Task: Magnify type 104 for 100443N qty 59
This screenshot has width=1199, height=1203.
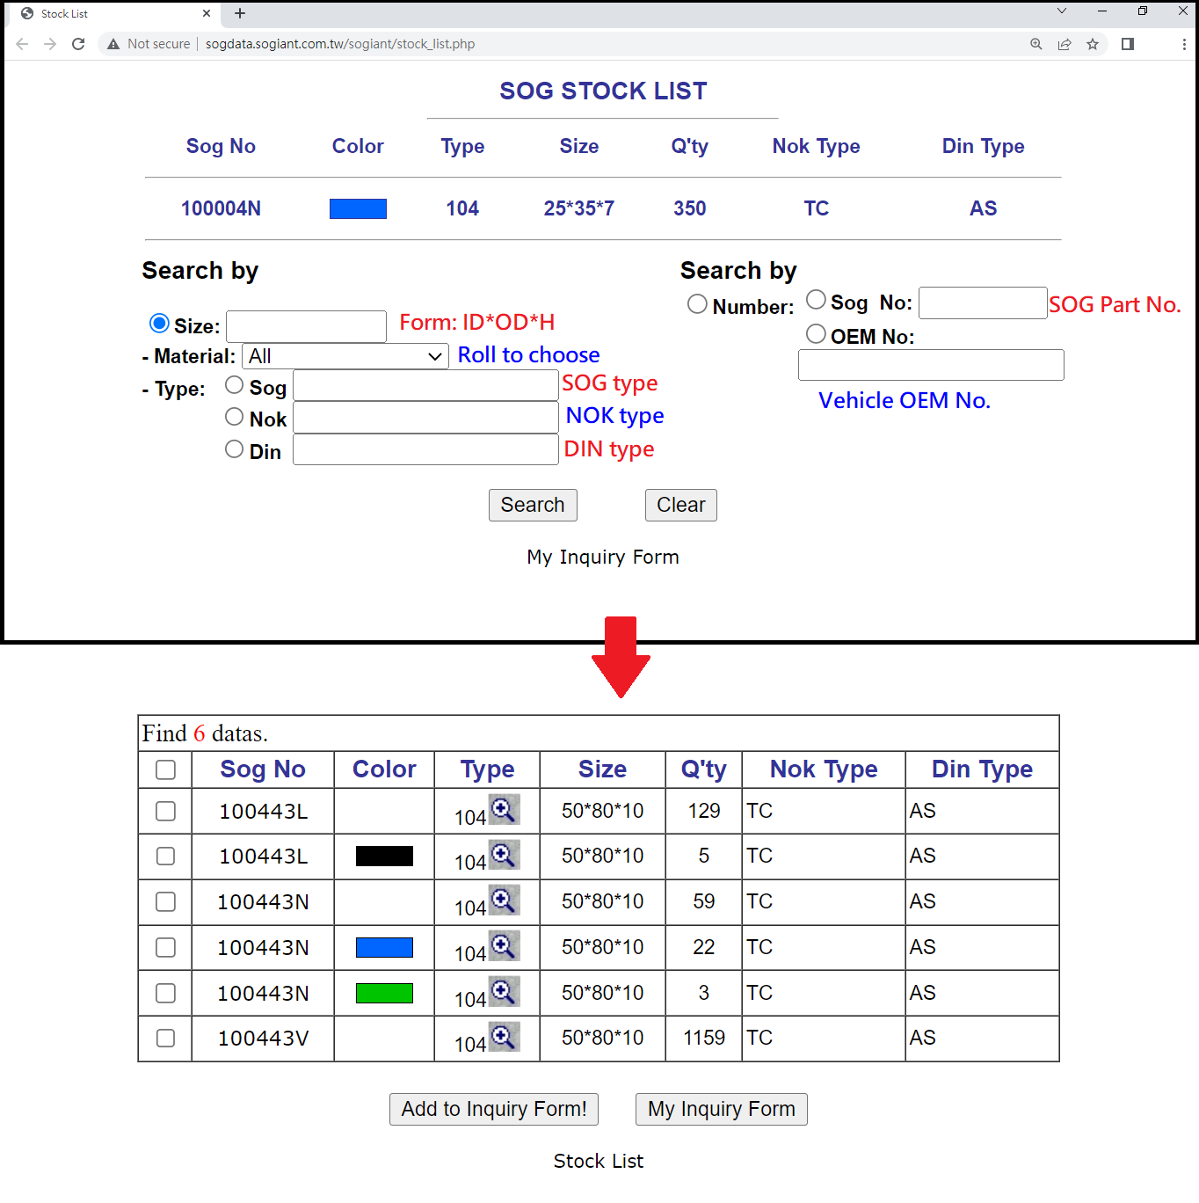Action: click(504, 900)
